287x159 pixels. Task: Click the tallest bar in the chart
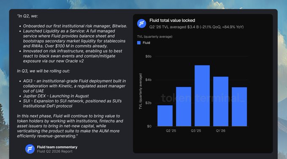click(x=202, y=96)
